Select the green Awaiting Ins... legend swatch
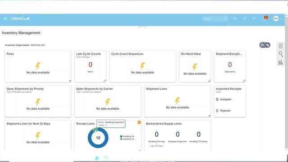Screen dimensions: 288x162 coord(121,139)
